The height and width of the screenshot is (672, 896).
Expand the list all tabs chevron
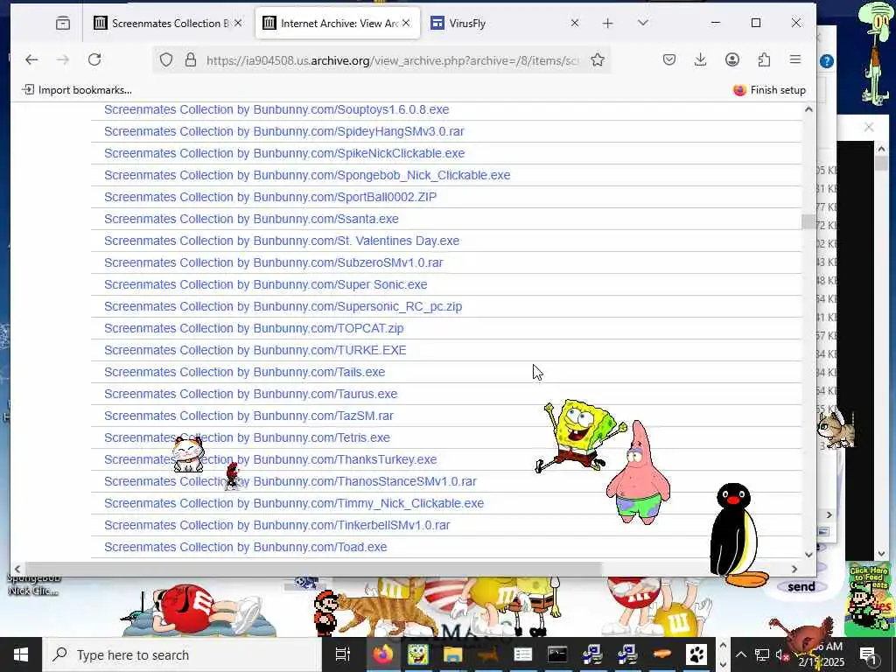643,23
